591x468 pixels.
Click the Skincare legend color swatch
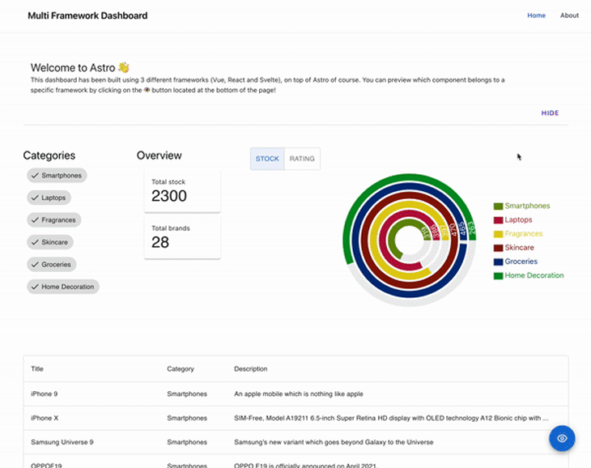498,248
